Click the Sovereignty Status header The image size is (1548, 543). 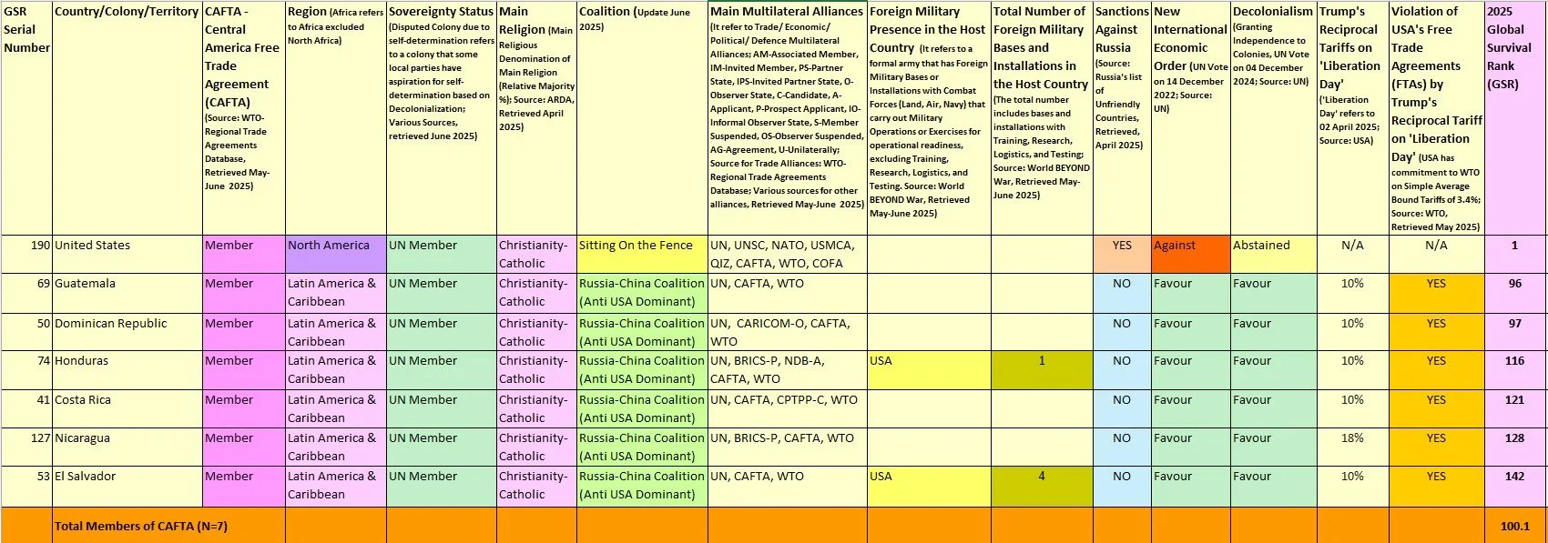pos(442,118)
